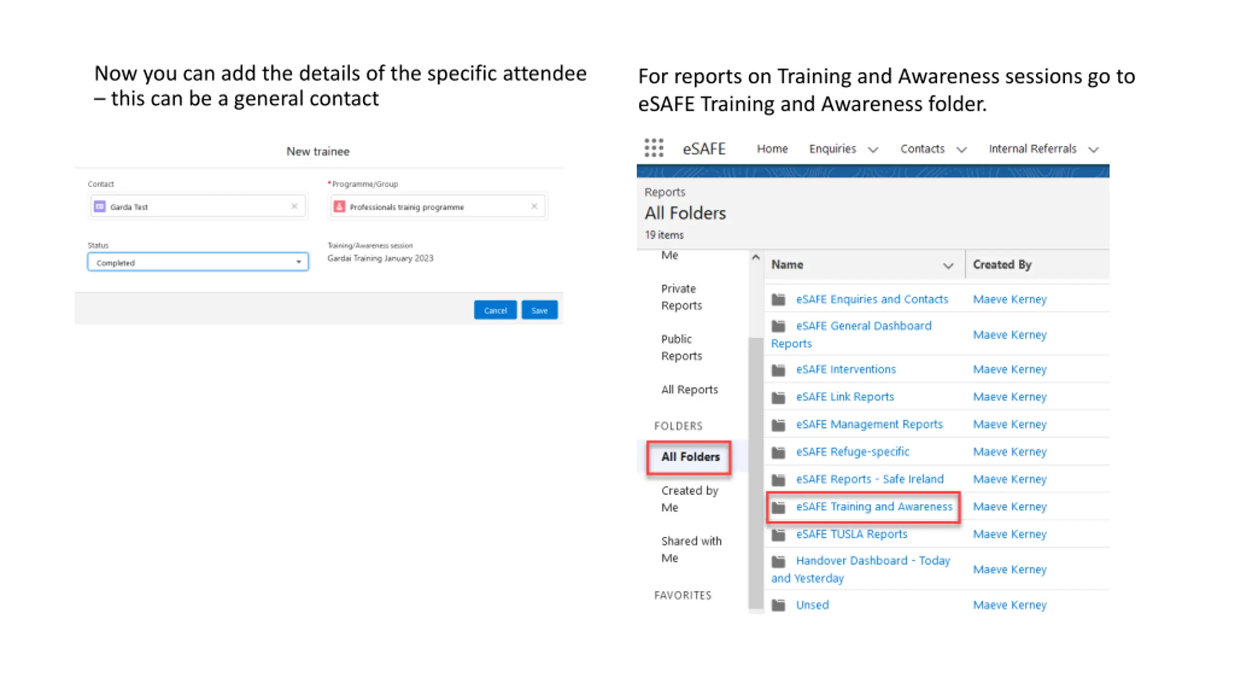Click folder icon for eSAFE General Dashboard Reports
The image size is (1235, 695).
[778, 326]
